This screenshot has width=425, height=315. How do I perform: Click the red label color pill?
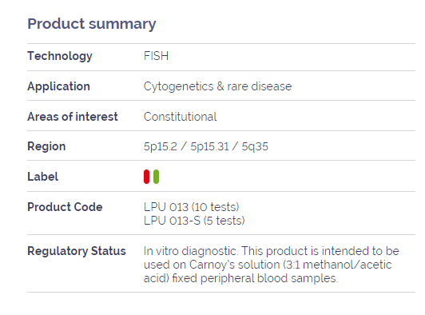pos(146,177)
